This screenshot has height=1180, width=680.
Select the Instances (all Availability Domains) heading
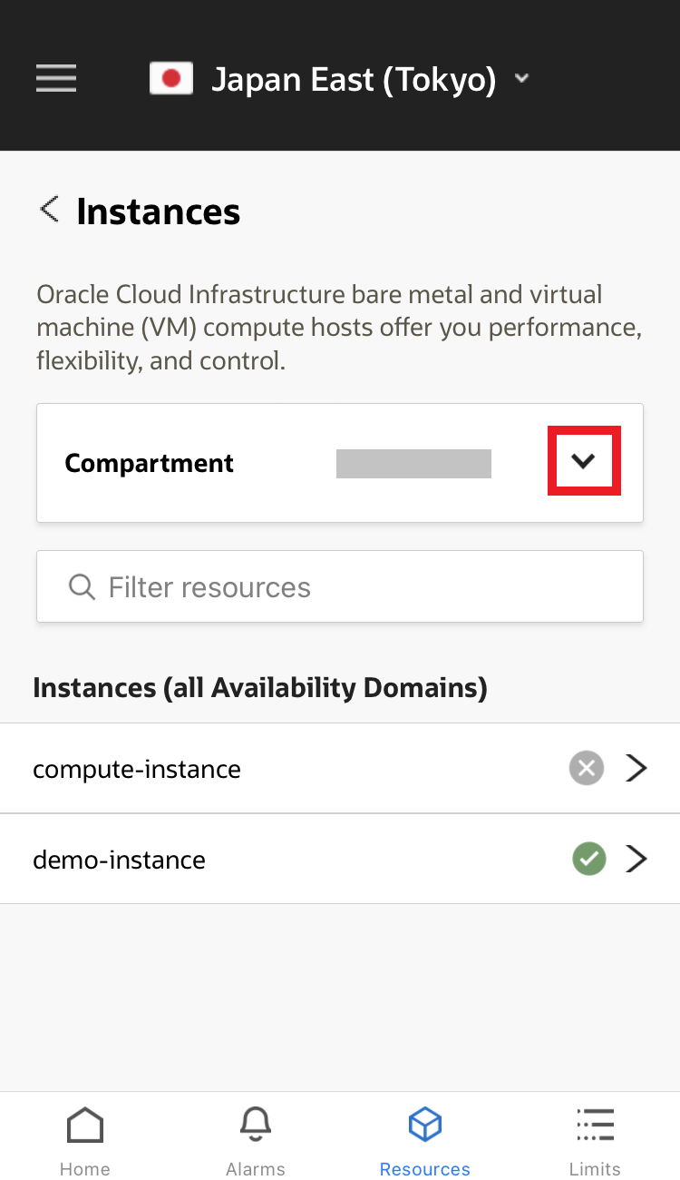coord(260,688)
